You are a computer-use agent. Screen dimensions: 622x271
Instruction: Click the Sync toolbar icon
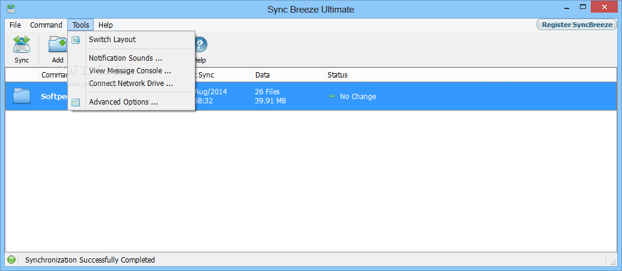tap(22, 44)
